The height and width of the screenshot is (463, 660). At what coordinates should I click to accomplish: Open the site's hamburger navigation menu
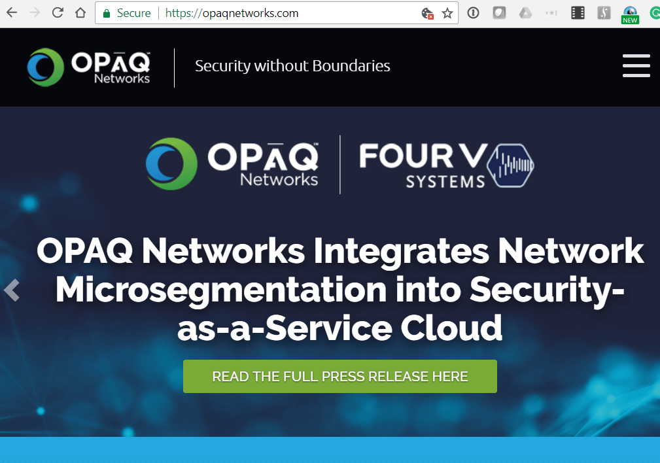pos(636,65)
